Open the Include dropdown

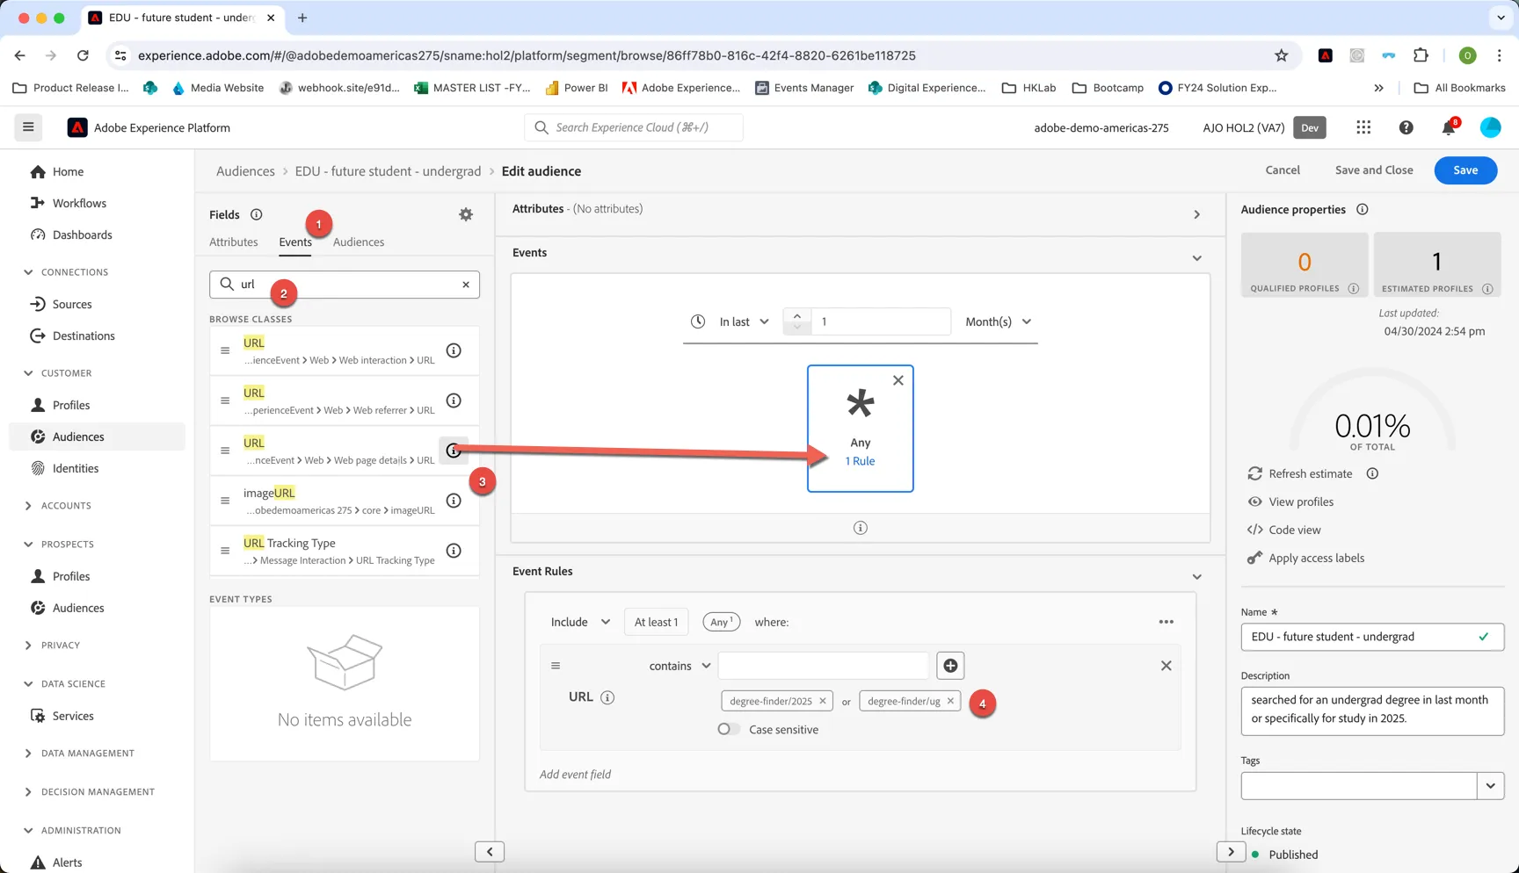click(580, 622)
